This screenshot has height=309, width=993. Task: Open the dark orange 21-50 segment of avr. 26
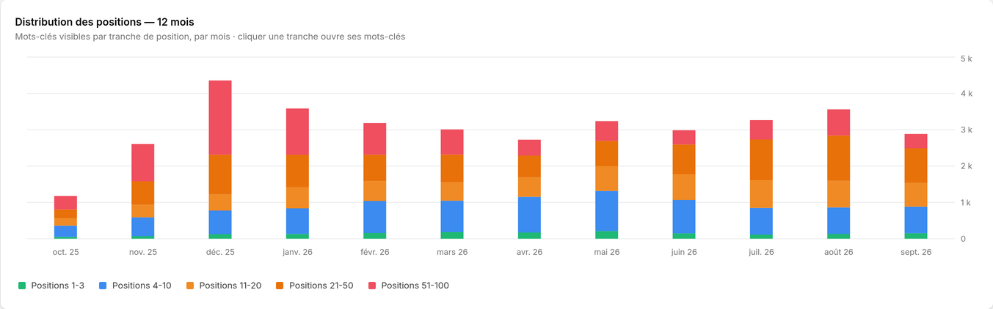(x=529, y=166)
